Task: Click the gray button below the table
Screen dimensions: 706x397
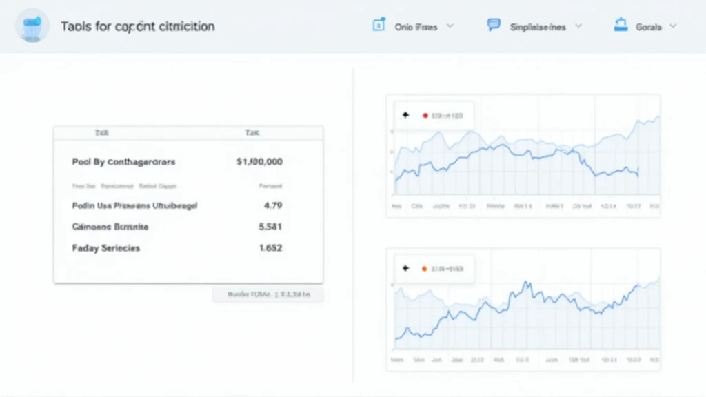Action: pos(268,295)
